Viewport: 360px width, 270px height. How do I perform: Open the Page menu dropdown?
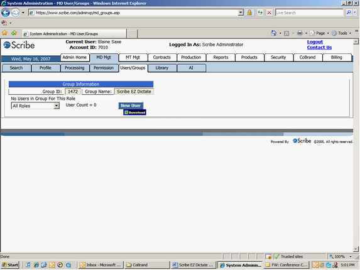(319, 33)
